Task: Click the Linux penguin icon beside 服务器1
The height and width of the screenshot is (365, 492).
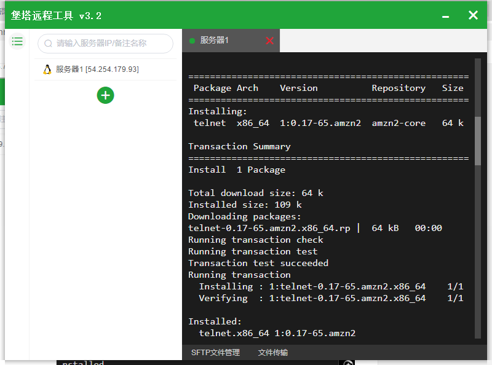Action: click(x=47, y=69)
